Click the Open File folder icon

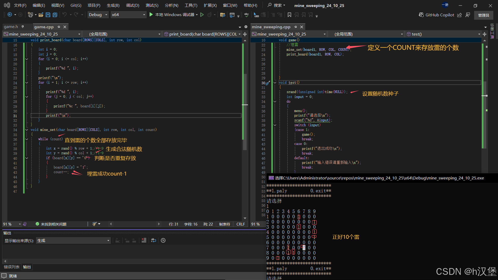point(41,15)
